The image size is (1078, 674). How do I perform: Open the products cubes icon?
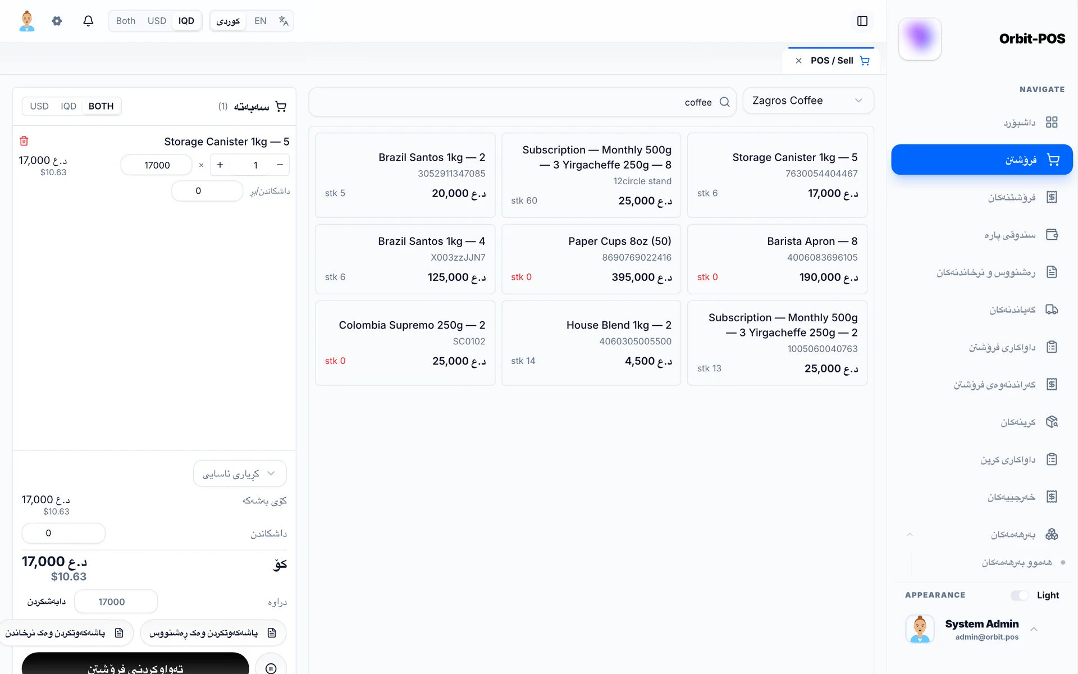point(1052,534)
